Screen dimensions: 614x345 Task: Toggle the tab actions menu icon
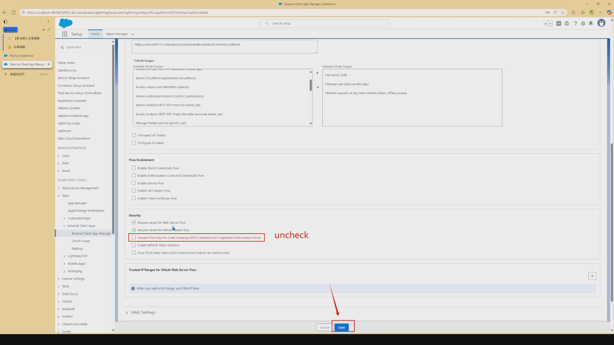5,22
